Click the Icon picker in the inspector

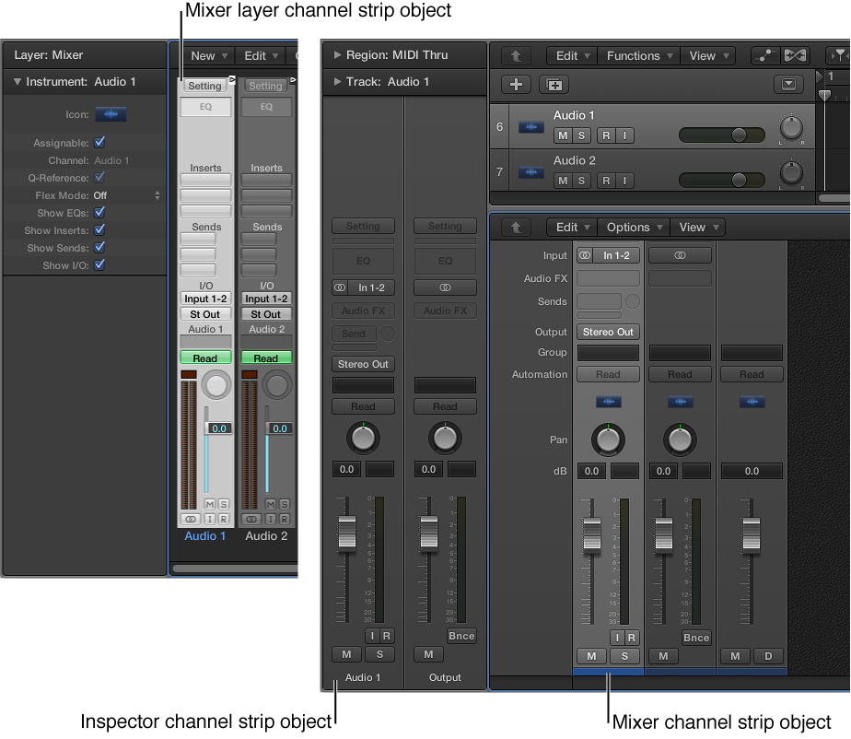[110, 114]
